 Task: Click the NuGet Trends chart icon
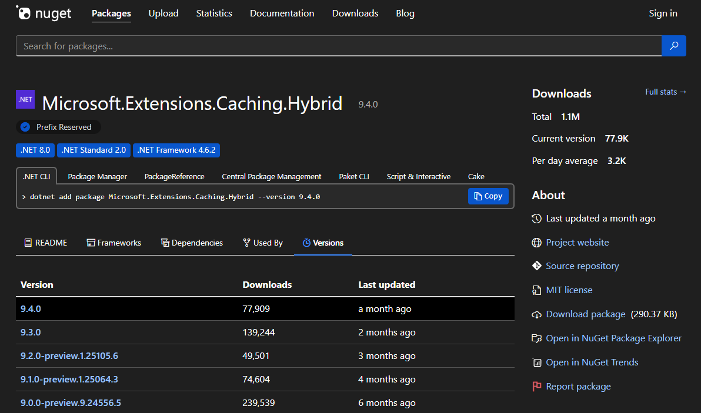click(537, 362)
